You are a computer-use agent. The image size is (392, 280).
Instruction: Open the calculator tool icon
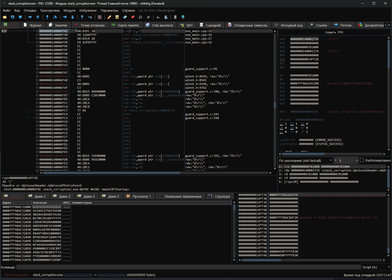click(x=175, y=17)
